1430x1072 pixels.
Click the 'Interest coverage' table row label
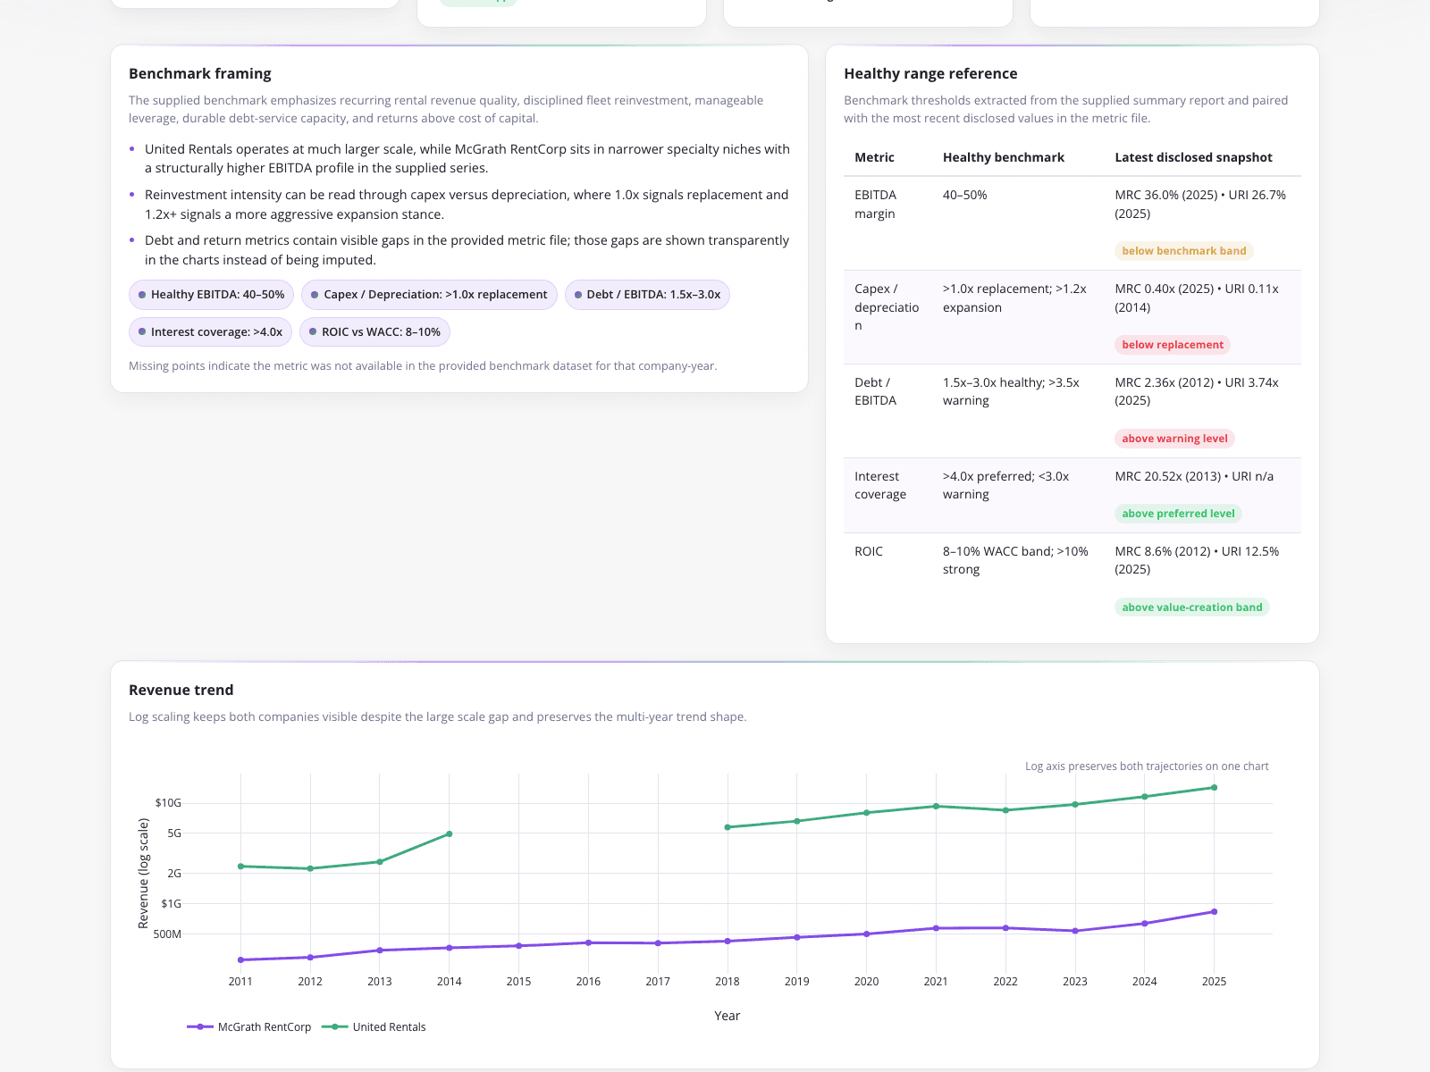(x=880, y=485)
